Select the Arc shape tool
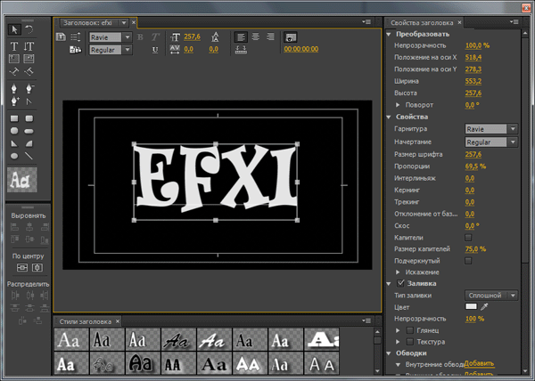The height and width of the screenshot is (381, 535). (x=29, y=143)
